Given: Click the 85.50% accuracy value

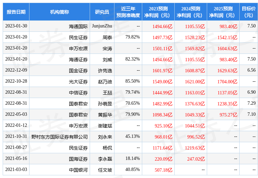Looking at the screenshot, I should tap(133, 81).
